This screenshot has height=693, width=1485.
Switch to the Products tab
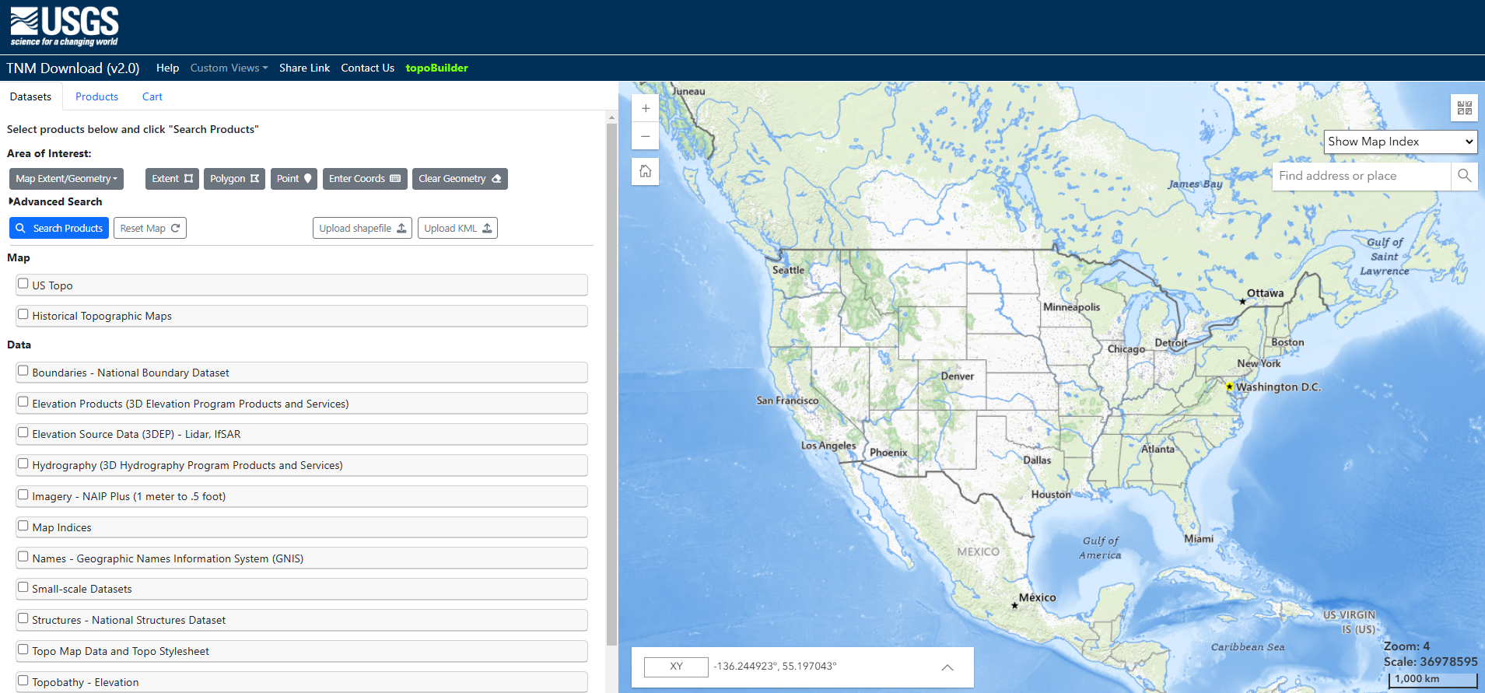coord(96,96)
